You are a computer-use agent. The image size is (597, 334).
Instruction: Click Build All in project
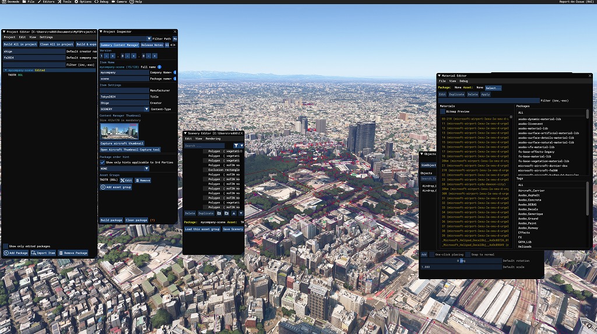(x=20, y=44)
